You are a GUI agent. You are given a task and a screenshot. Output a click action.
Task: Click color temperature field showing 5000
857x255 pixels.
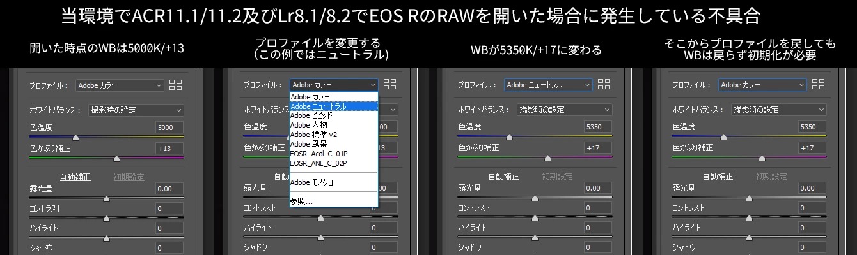coord(169,127)
